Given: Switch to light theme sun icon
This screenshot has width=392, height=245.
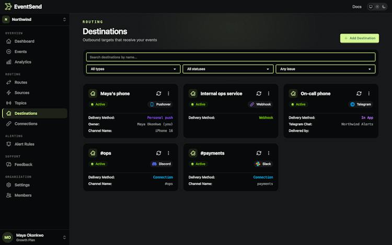Looking at the screenshot, I should point(377,7).
